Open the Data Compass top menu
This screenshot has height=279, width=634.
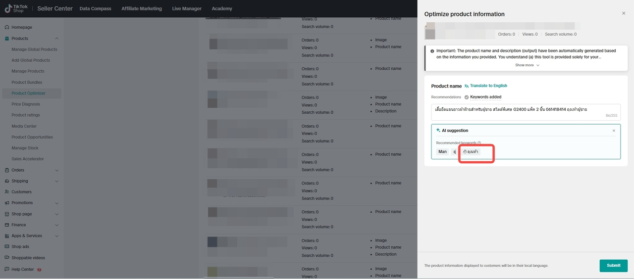tap(95, 8)
